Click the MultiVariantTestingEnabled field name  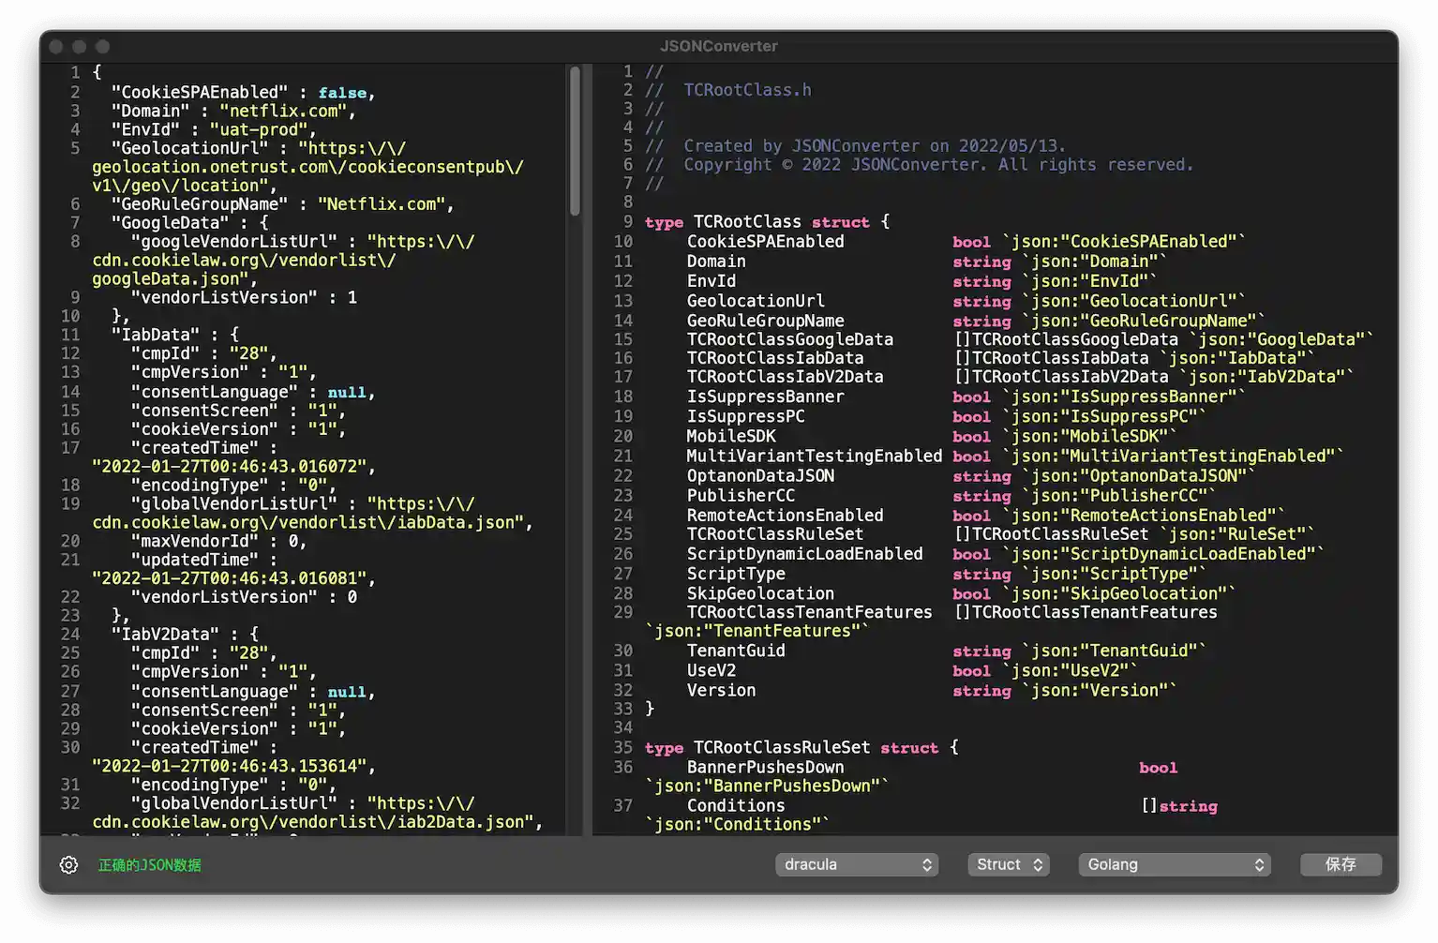814,456
